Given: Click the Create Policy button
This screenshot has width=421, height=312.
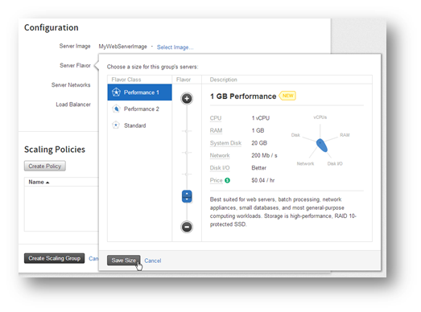Looking at the screenshot, I should 45,166.
